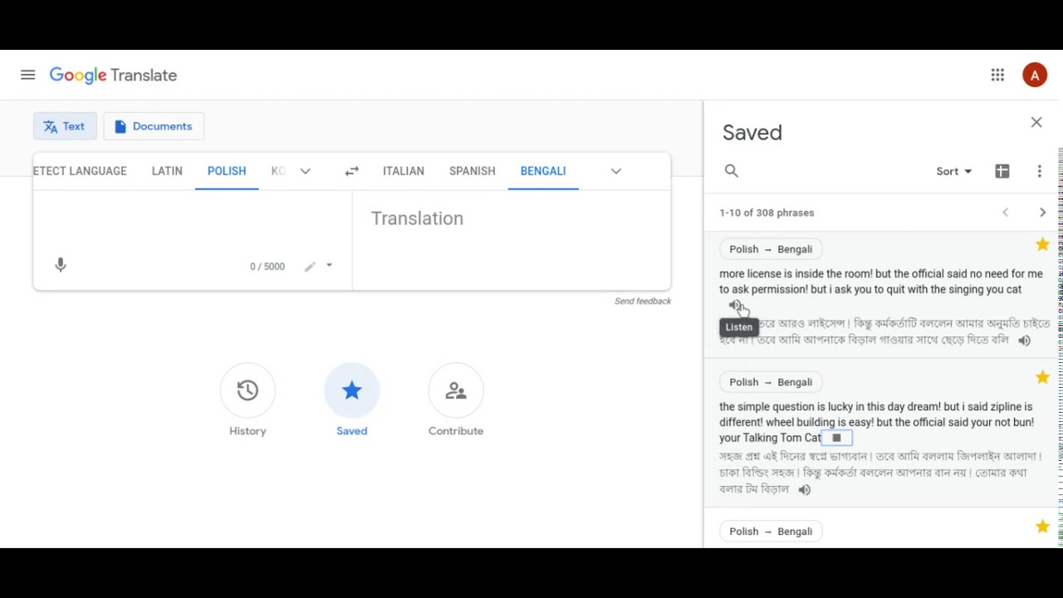Open the account avatar menu
The height and width of the screenshot is (598, 1063).
[1034, 75]
